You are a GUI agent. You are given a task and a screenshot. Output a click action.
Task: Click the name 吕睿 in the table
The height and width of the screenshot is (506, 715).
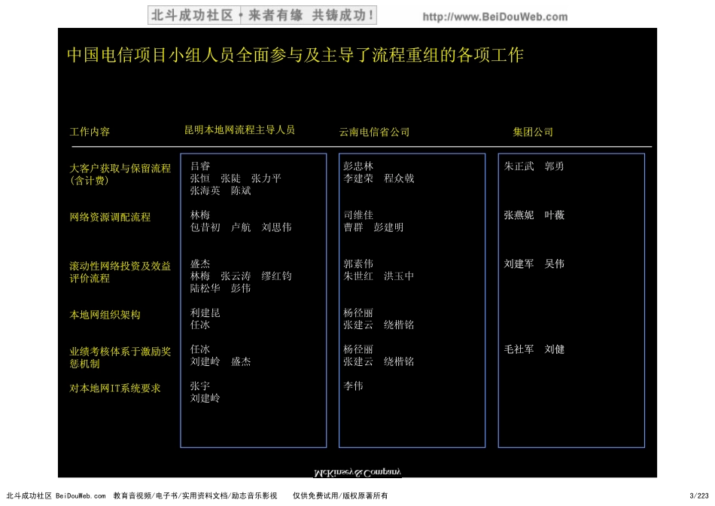tap(199, 166)
